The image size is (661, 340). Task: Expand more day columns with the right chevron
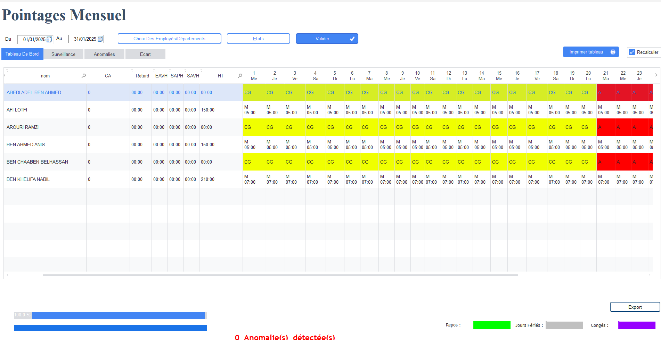[x=656, y=75]
